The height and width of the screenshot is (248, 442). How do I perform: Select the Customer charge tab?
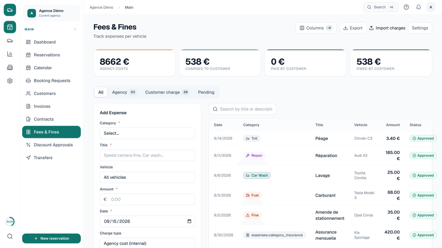coord(167,92)
